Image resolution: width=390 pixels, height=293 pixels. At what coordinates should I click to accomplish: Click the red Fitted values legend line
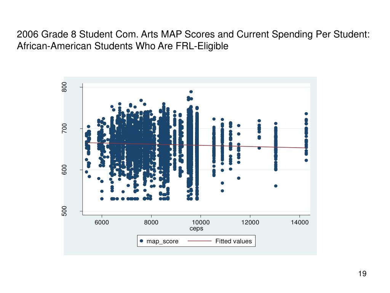pyautogui.click(x=200, y=241)
